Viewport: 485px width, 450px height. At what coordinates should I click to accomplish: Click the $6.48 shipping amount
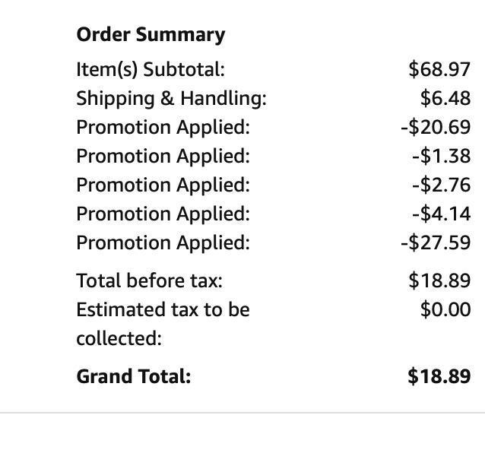tap(445, 98)
